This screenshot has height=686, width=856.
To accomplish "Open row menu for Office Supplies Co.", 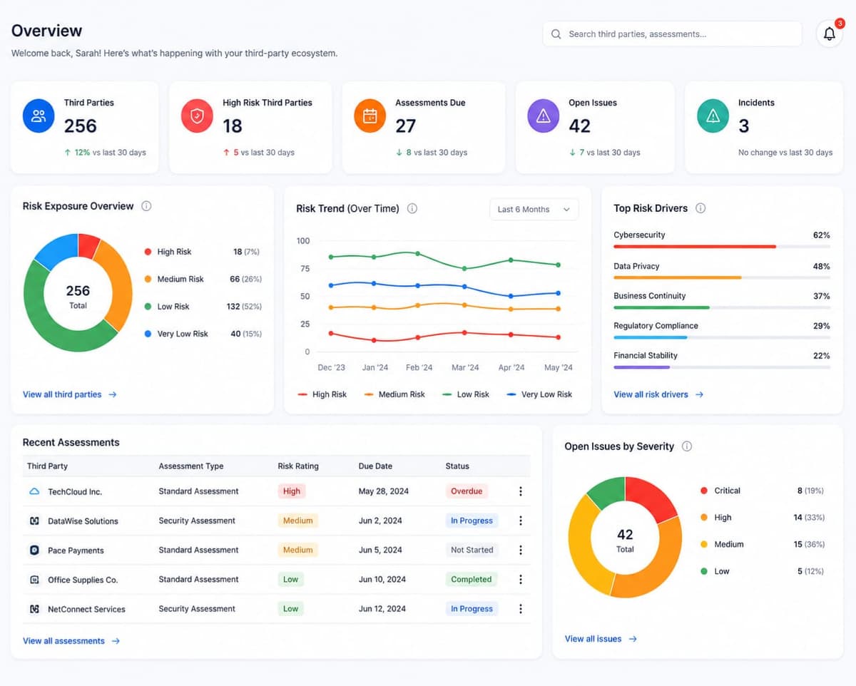I will coord(521,580).
